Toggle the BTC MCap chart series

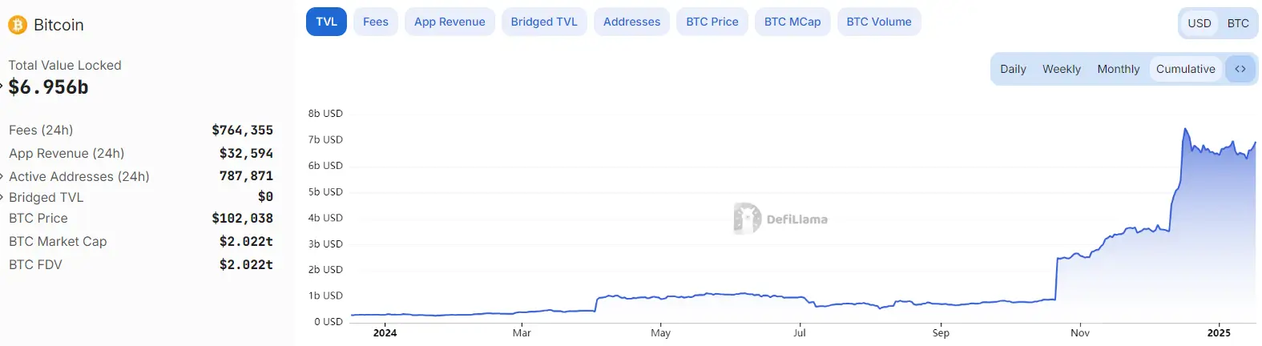(x=792, y=22)
